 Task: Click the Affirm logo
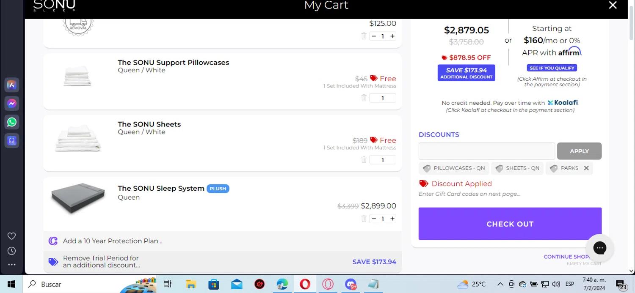(570, 52)
